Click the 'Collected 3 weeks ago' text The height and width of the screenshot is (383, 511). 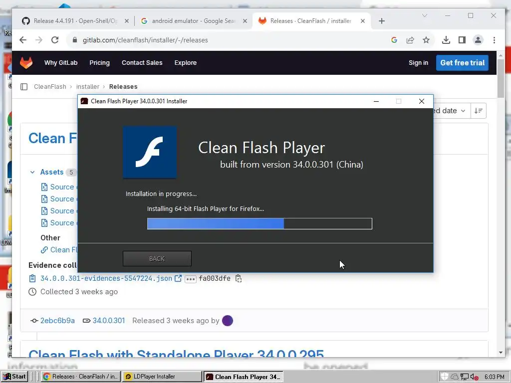[79, 292]
